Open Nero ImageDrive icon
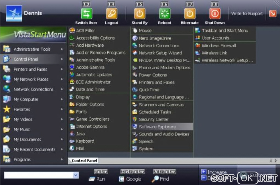Image resolution: width=280 pixels, height=185 pixels. point(135,38)
